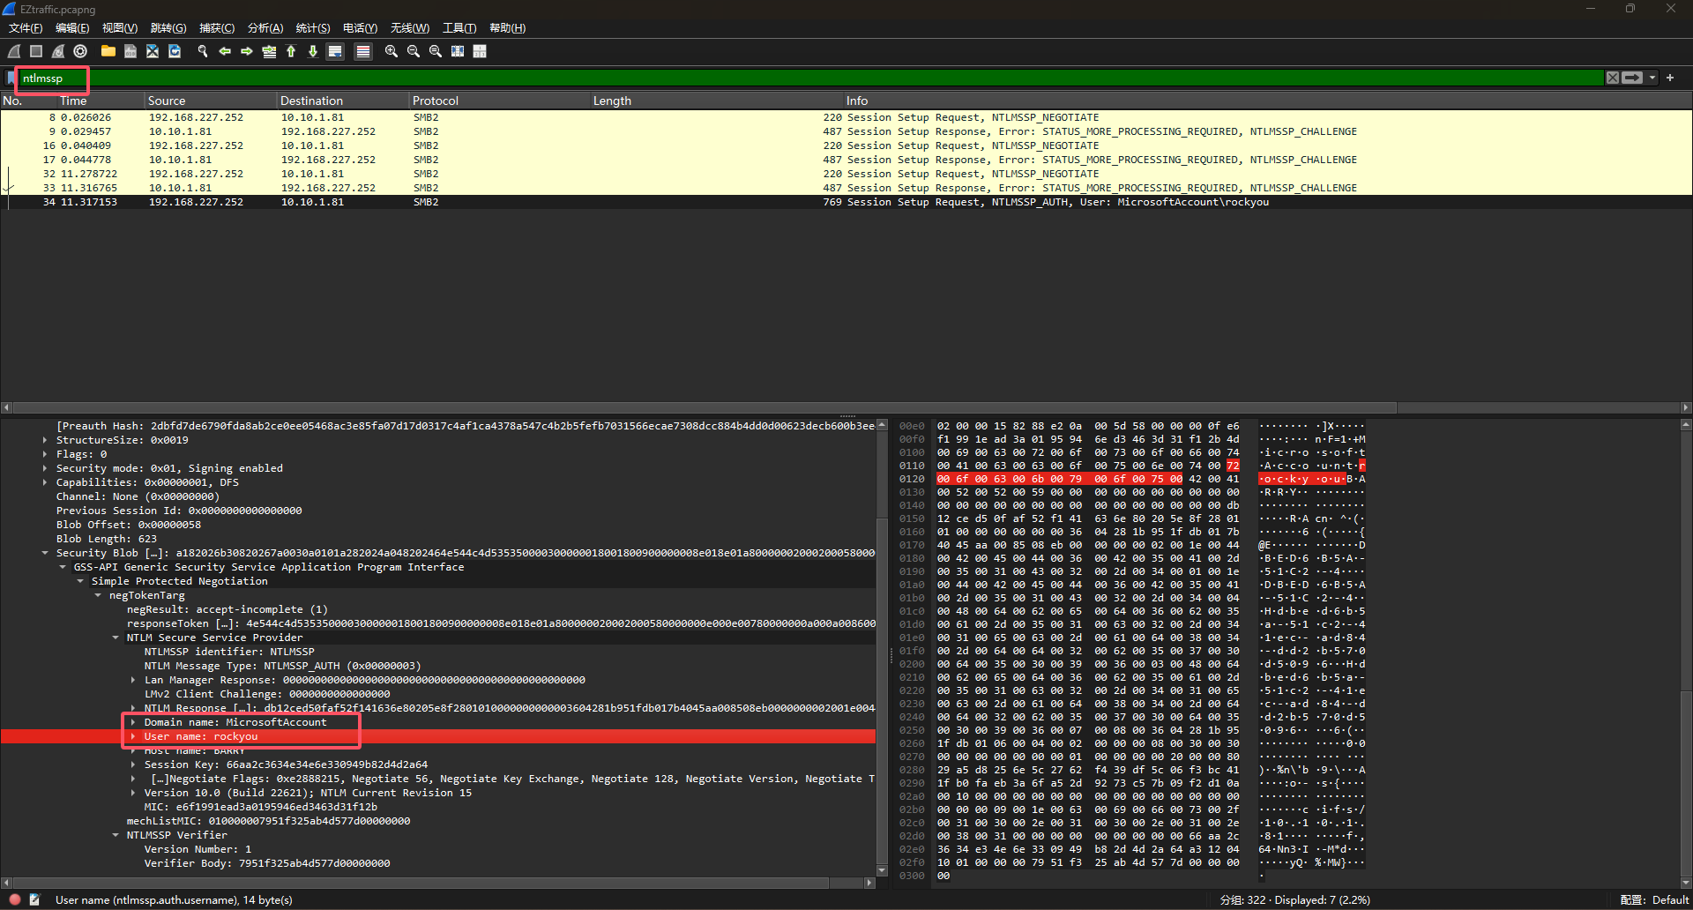Open the expert information indicator in status bar

(x=15, y=899)
